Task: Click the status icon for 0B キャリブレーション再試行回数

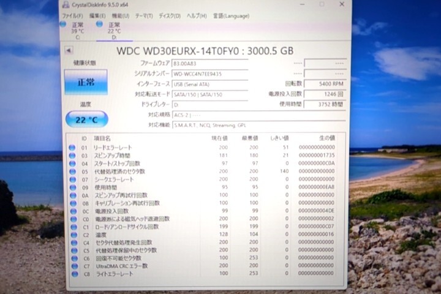Action: 73,203
